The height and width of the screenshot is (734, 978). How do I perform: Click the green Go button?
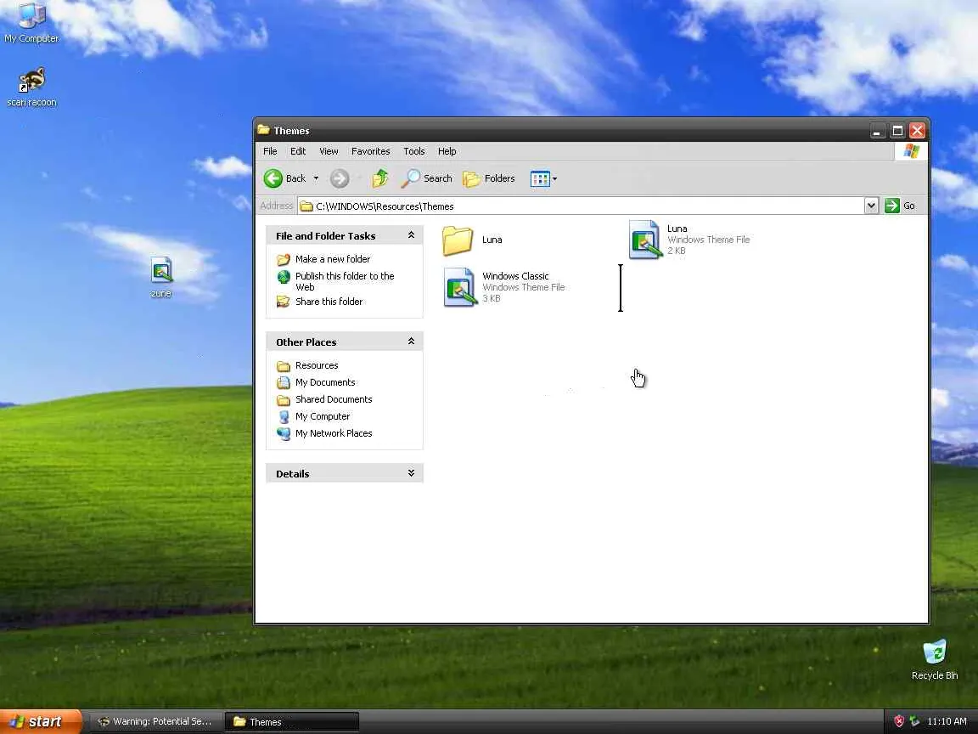coord(900,206)
